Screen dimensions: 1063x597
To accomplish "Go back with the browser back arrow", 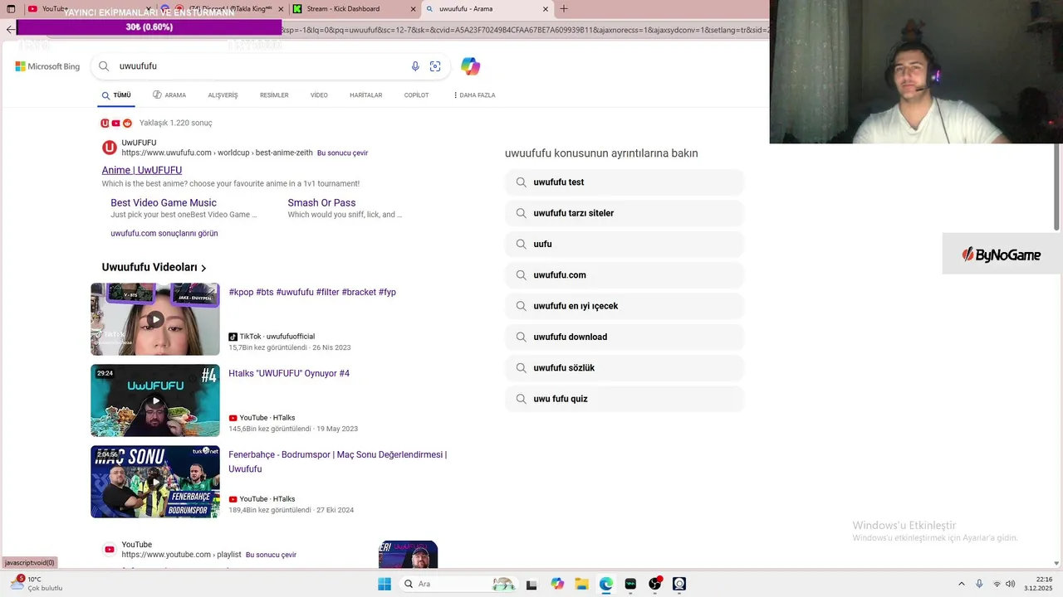I will click(10, 29).
